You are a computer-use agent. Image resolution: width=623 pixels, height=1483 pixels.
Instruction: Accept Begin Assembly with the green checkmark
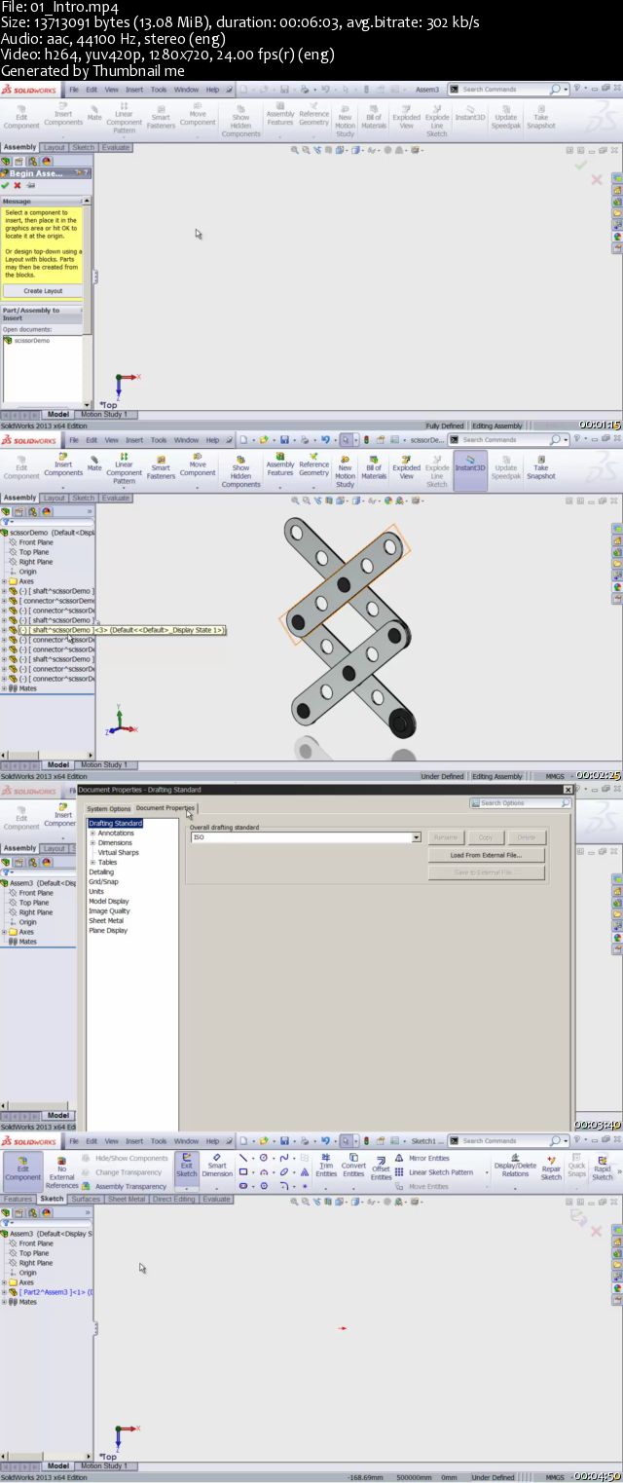point(6,184)
